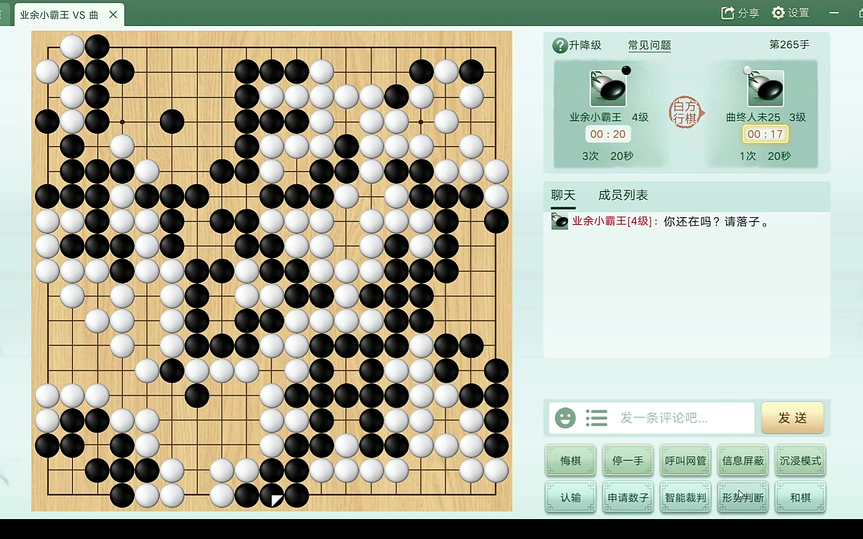Click the share icon in title bar

728,13
